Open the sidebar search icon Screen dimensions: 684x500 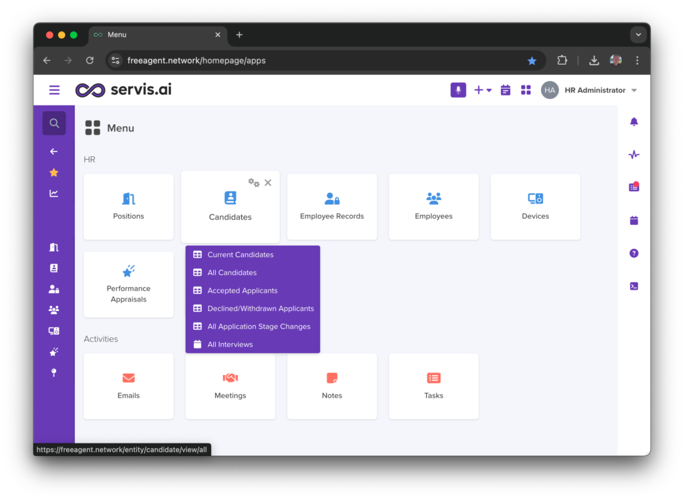[54, 123]
